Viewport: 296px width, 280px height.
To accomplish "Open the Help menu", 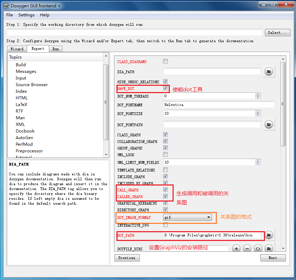I will coord(45,15).
